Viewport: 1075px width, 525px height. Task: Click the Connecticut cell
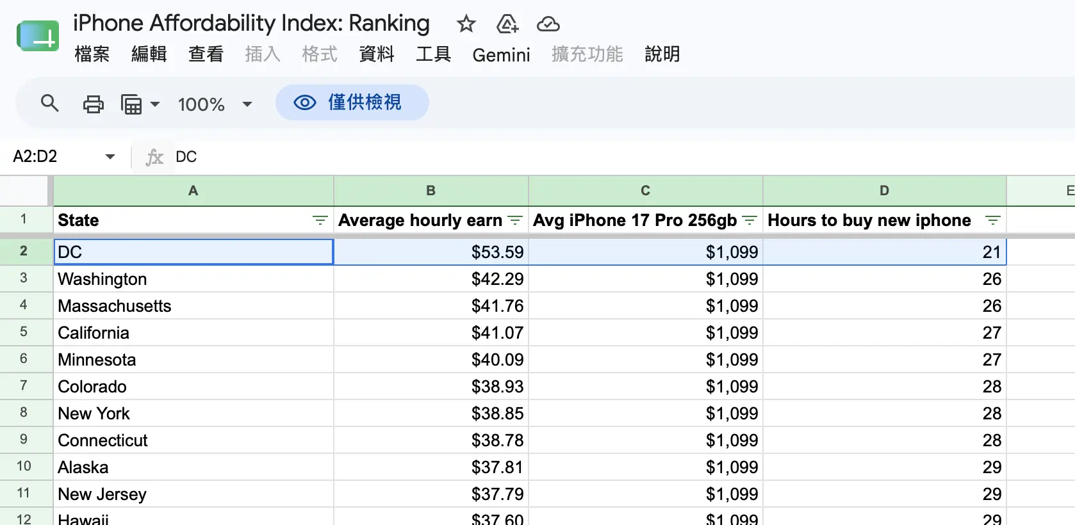point(193,440)
